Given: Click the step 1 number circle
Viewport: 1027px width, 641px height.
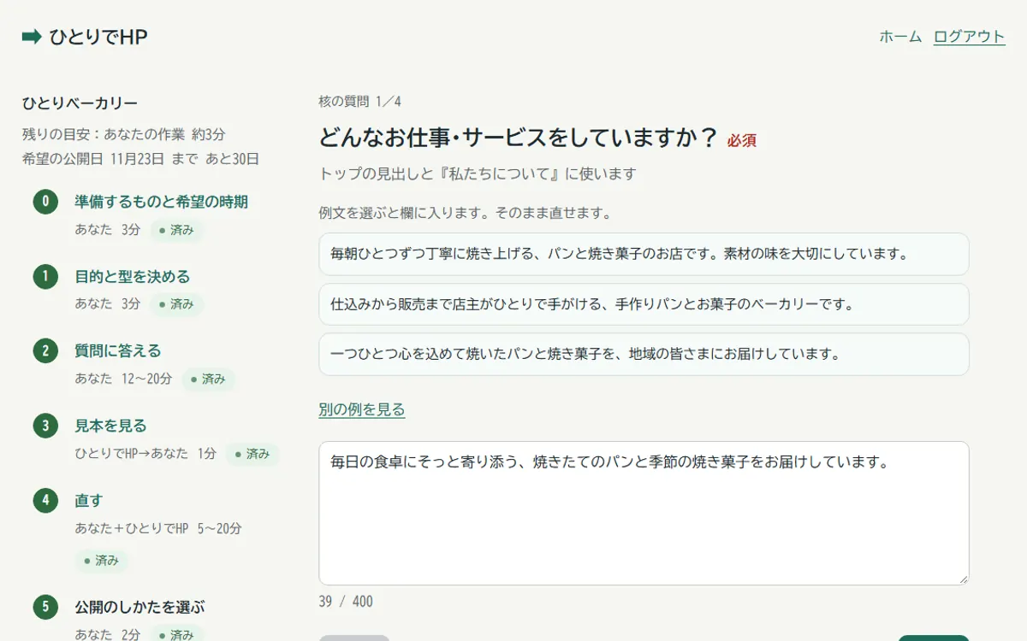Looking at the screenshot, I should (x=46, y=276).
